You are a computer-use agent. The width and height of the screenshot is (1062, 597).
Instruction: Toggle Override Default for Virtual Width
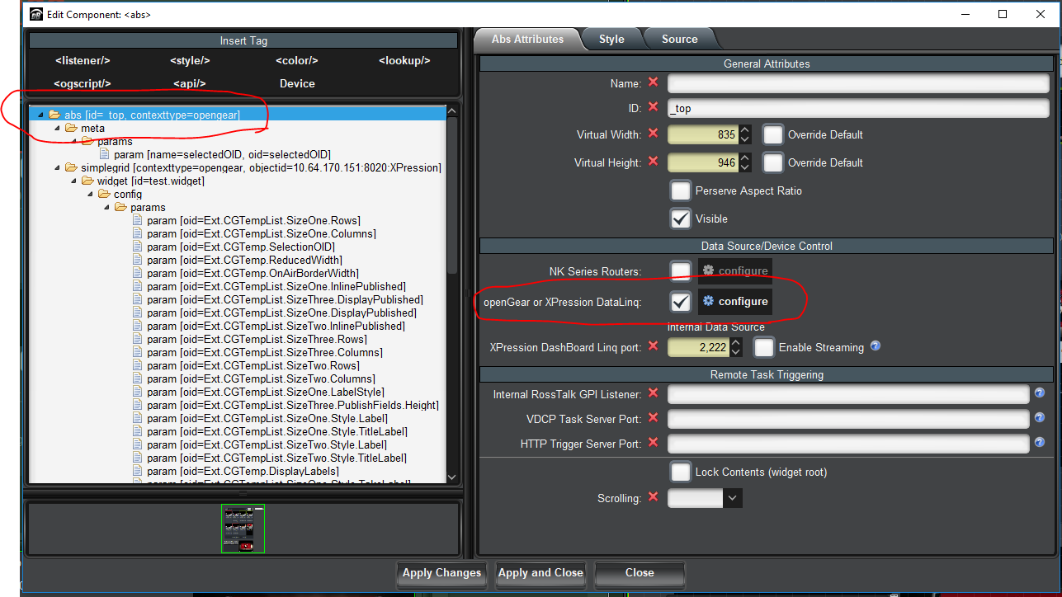772,134
